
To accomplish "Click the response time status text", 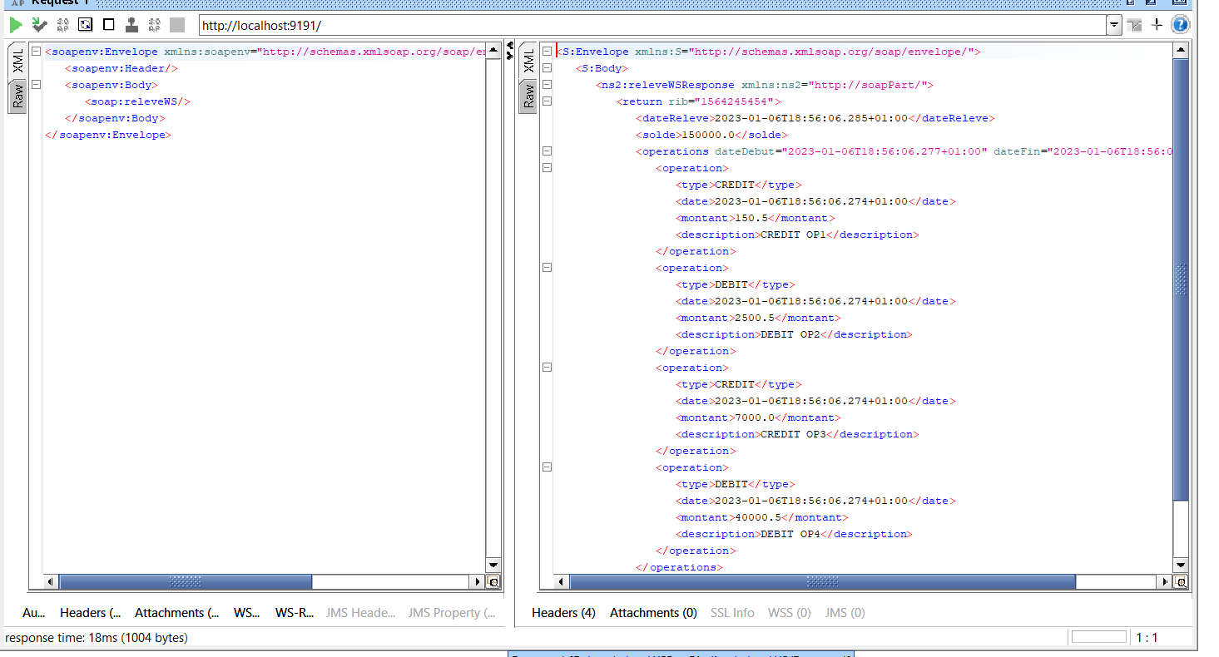I will [97, 638].
